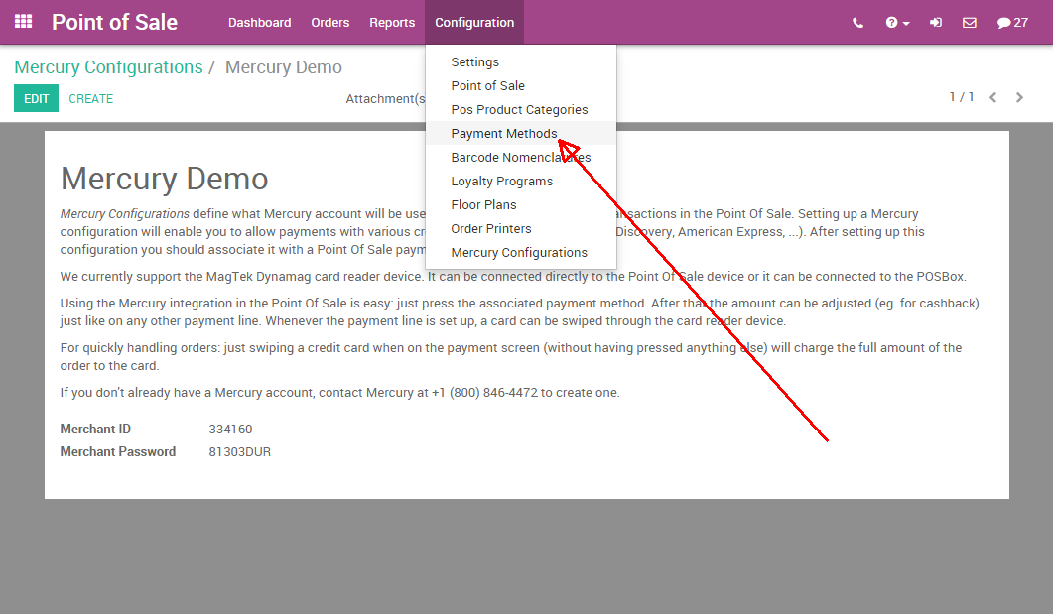Click the 1 / 1 pager counter

coord(961,97)
